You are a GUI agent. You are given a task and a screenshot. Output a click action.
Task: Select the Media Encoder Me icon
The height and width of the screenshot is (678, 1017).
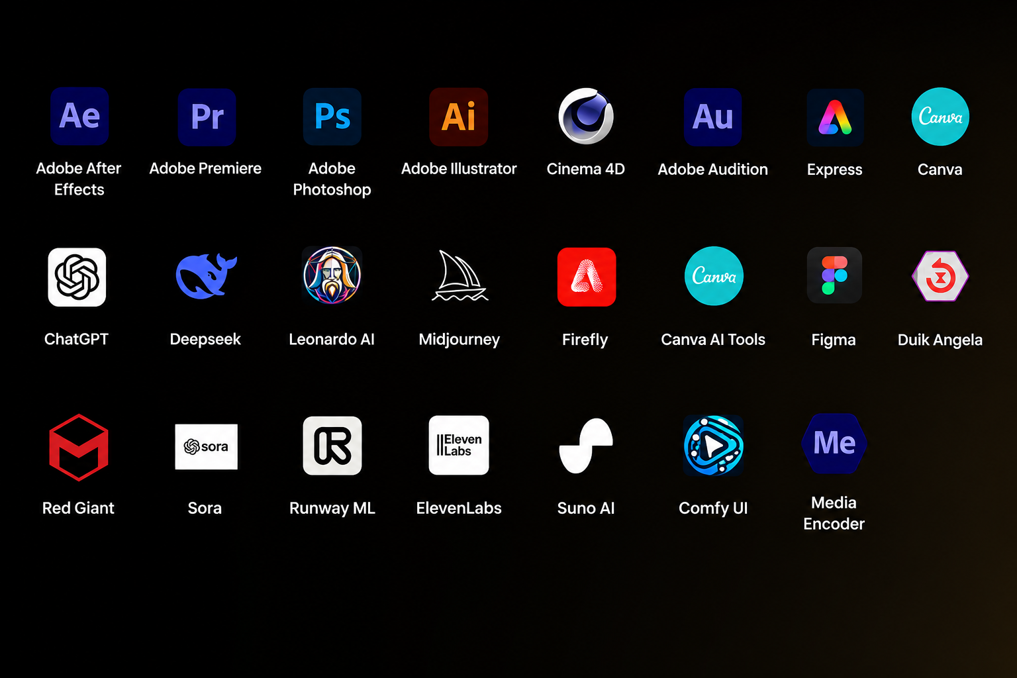point(834,444)
